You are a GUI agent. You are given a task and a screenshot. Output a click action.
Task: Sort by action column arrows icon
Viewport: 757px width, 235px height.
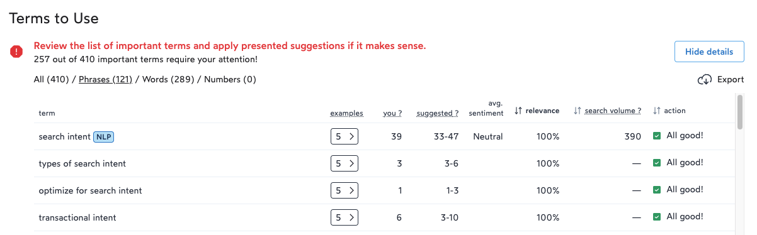coord(657,111)
